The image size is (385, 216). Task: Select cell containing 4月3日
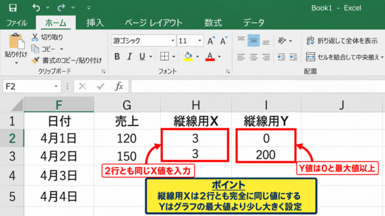click(x=59, y=176)
